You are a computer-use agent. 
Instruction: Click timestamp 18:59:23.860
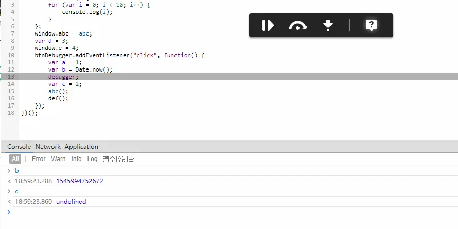pyautogui.click(x=33, y=202)
